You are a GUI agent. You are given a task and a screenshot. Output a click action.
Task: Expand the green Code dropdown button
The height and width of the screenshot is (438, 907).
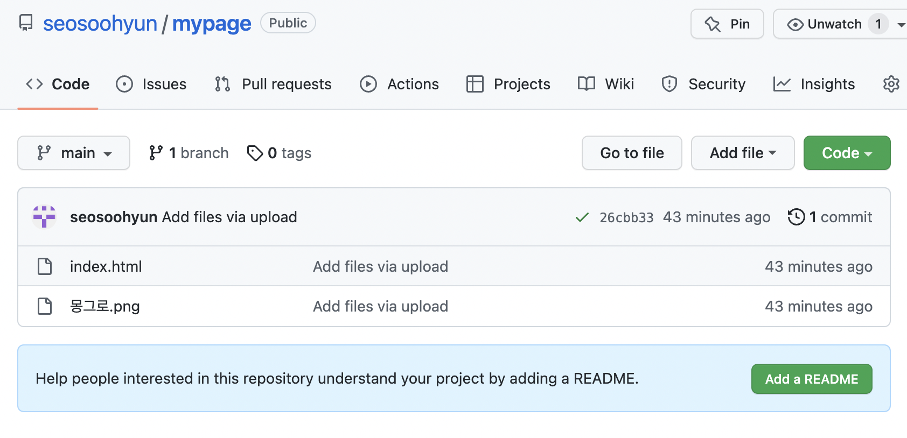pos(847,153)
